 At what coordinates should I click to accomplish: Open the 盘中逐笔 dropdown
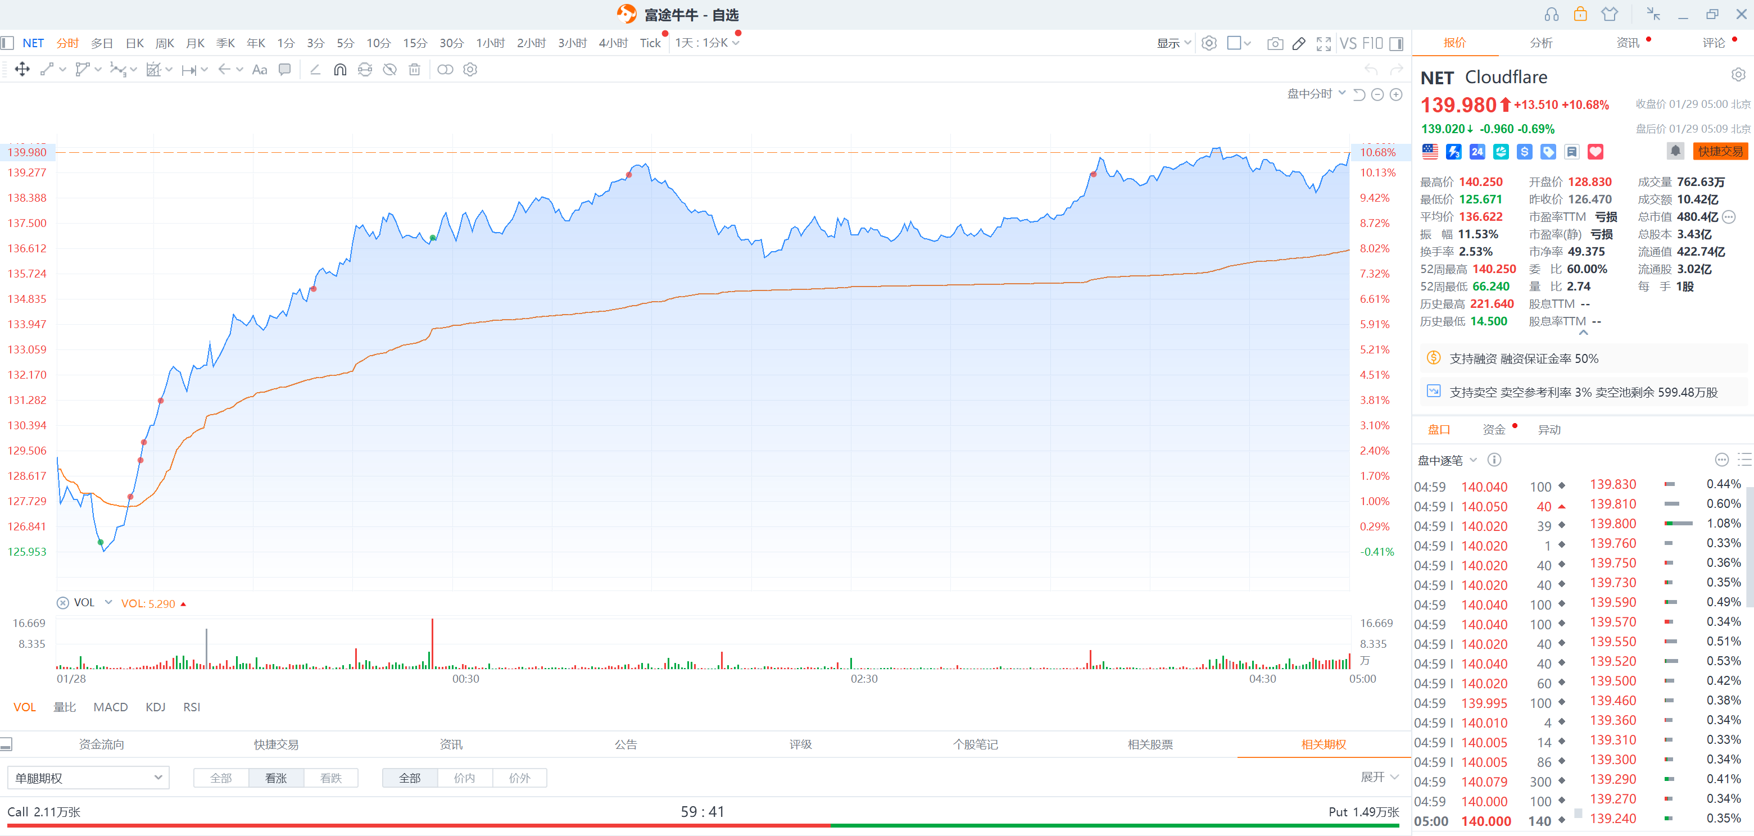[x=1447, y=460]
